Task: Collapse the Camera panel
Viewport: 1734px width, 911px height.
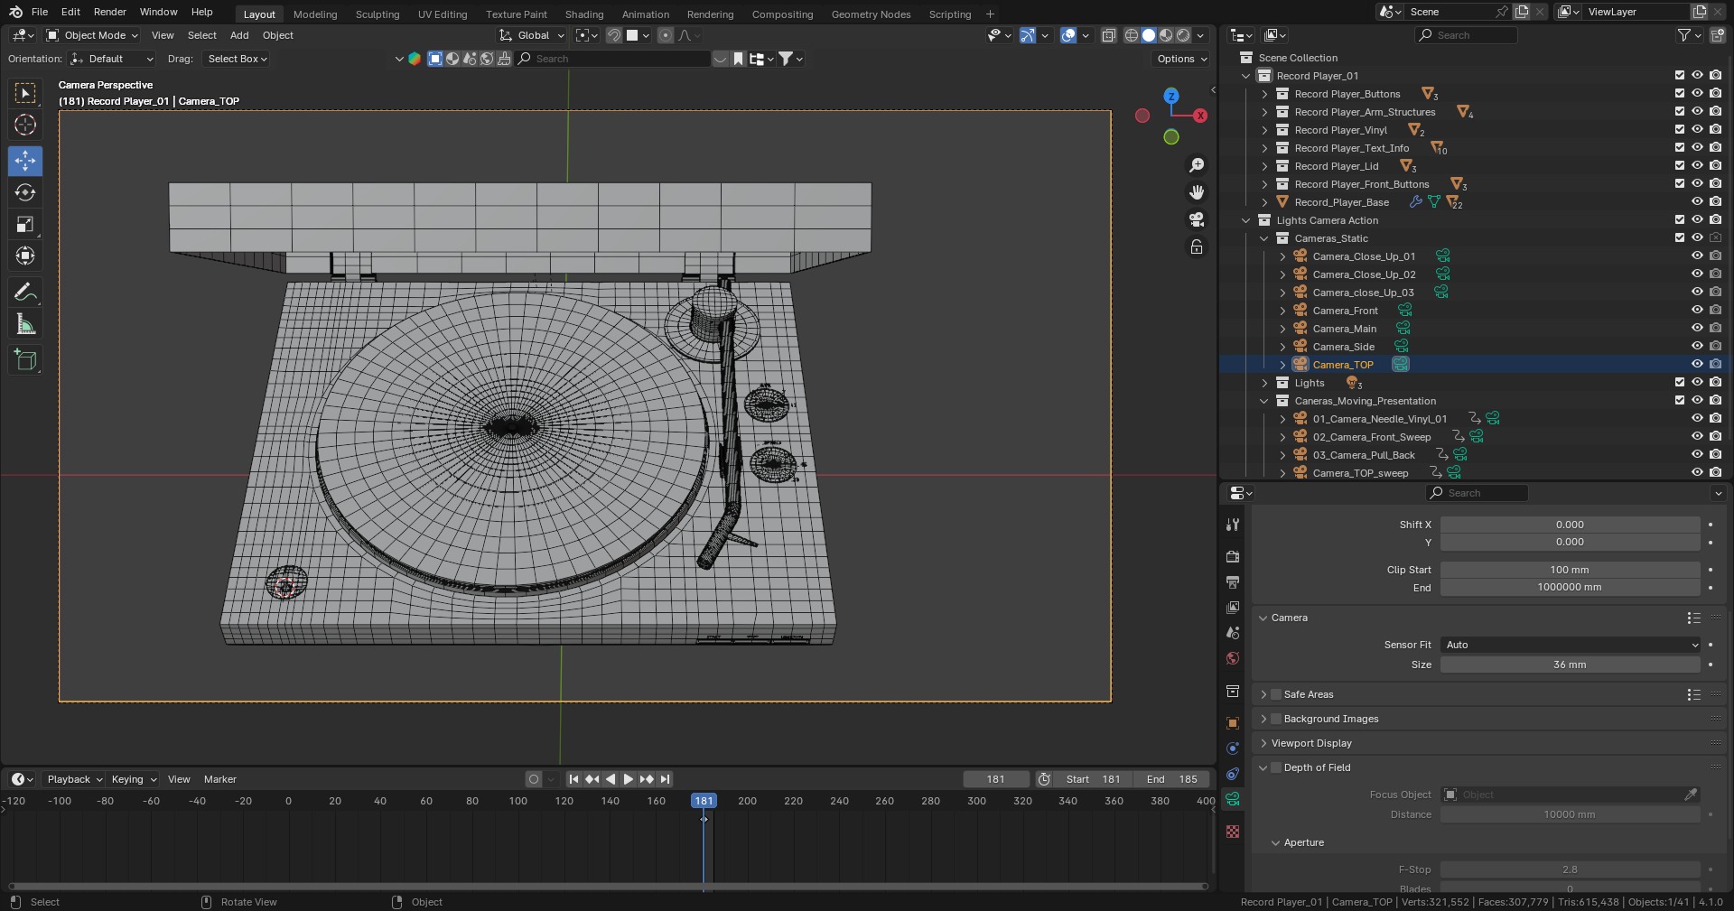Action: click(x=1263, y=618)
